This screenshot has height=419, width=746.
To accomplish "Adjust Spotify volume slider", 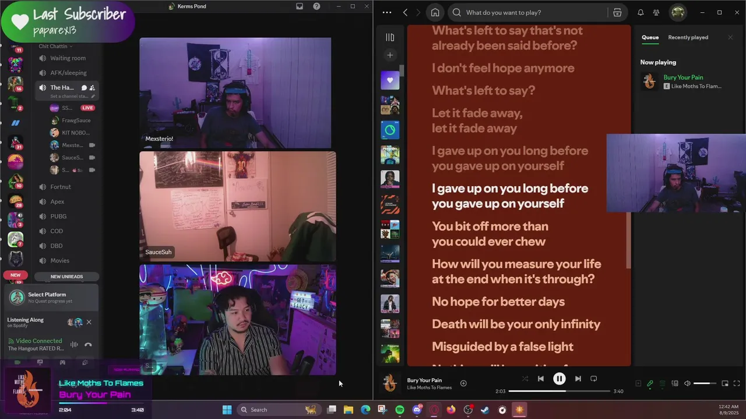I will 705,384.
